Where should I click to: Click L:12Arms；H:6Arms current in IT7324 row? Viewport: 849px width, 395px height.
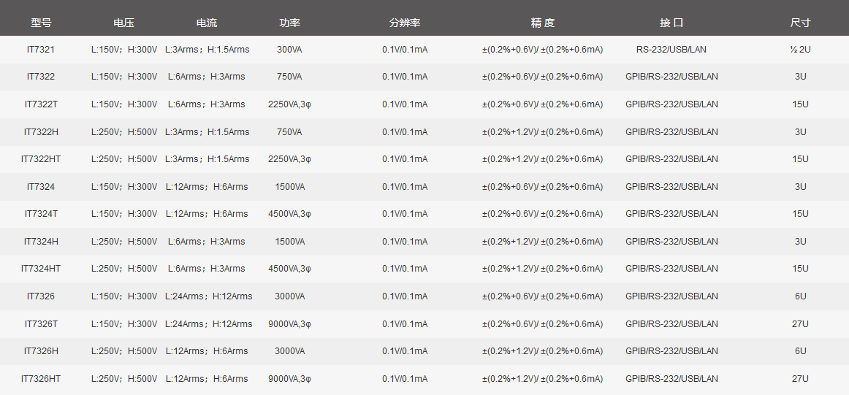pos(207,187)
